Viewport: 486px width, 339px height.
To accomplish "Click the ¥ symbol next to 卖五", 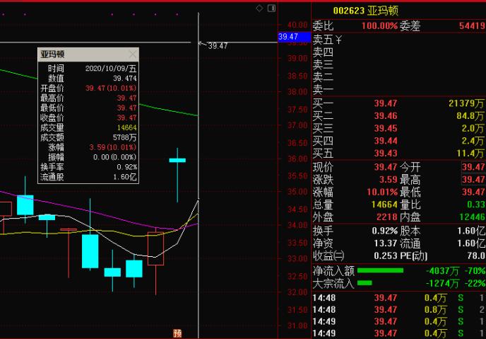I will tap(338, 40).
